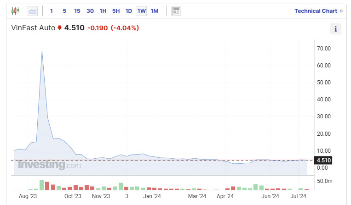Click the (-4.04%) percent change
The width and height of the screenshot is (351, 205).
(125, 28)
